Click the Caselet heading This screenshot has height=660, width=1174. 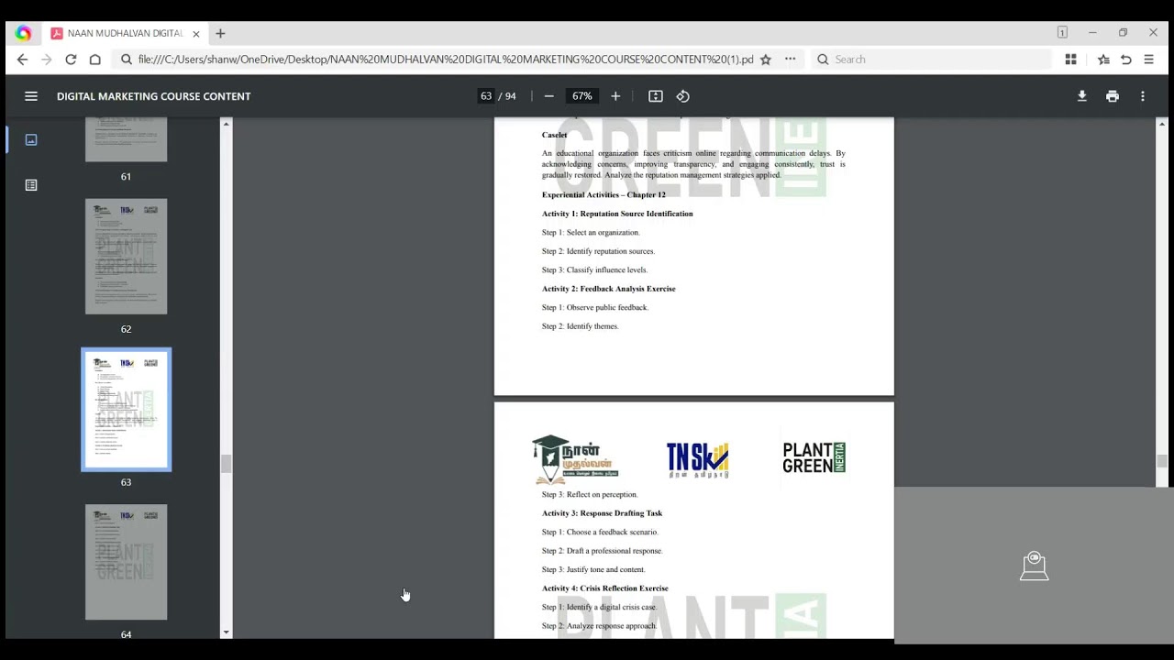[x=554, y=135]
